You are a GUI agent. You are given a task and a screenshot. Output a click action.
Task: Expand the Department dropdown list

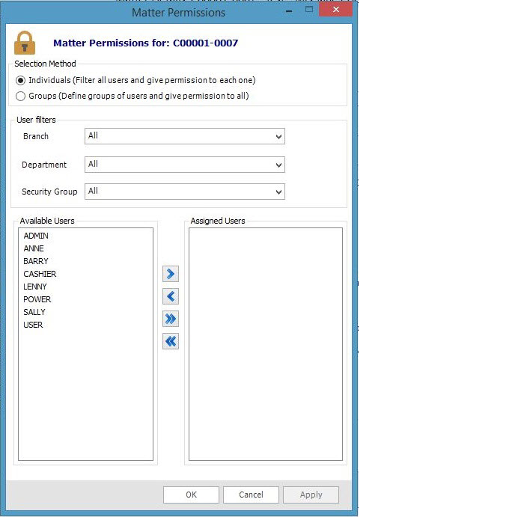click(184, 165)
